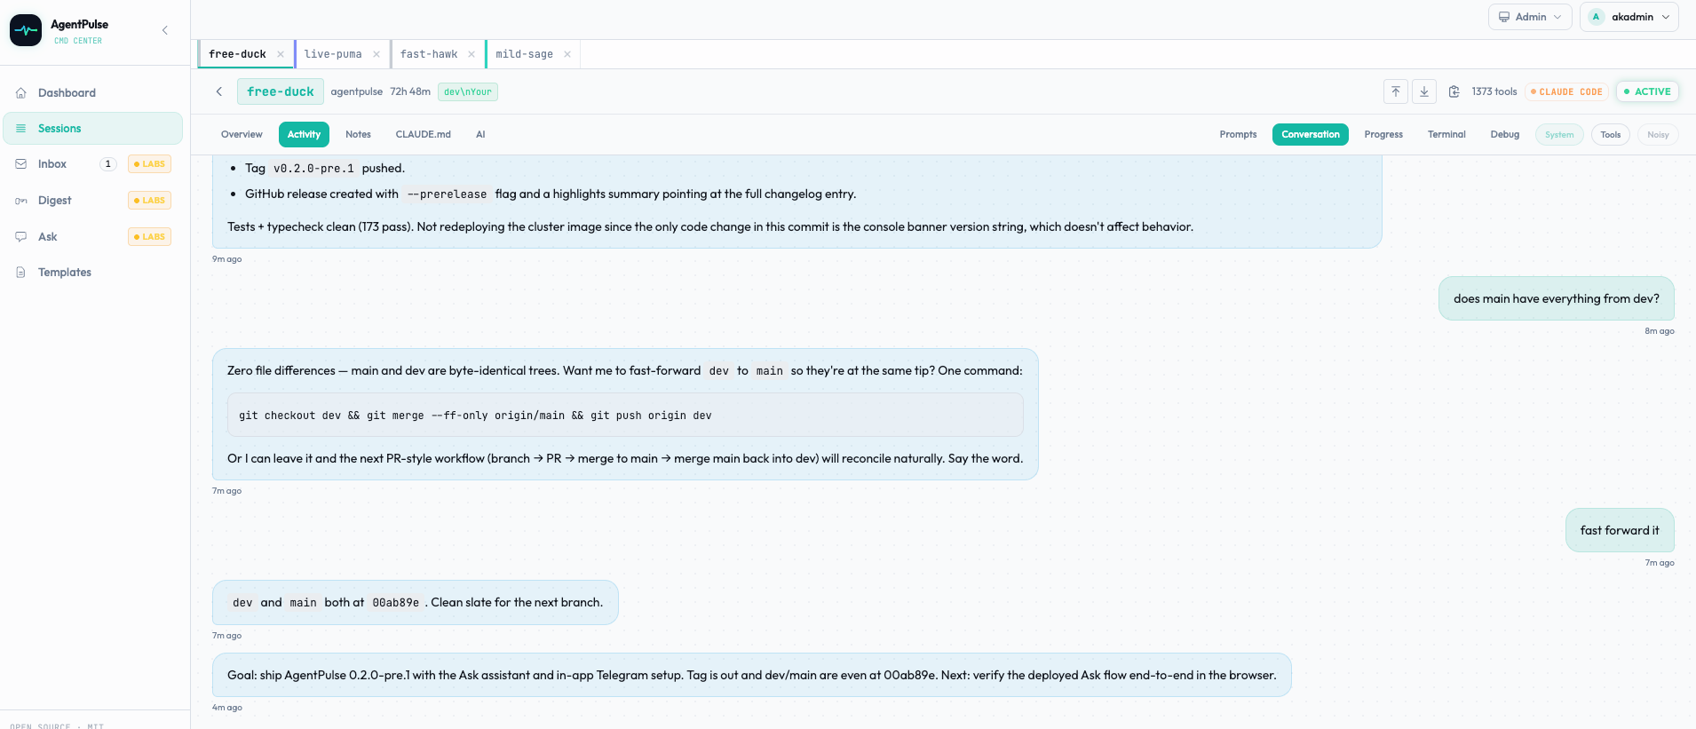The image size is (1696, 729).
Task: Click the Templates document icon
Action: pyautogui.click(x=21, y=273)
